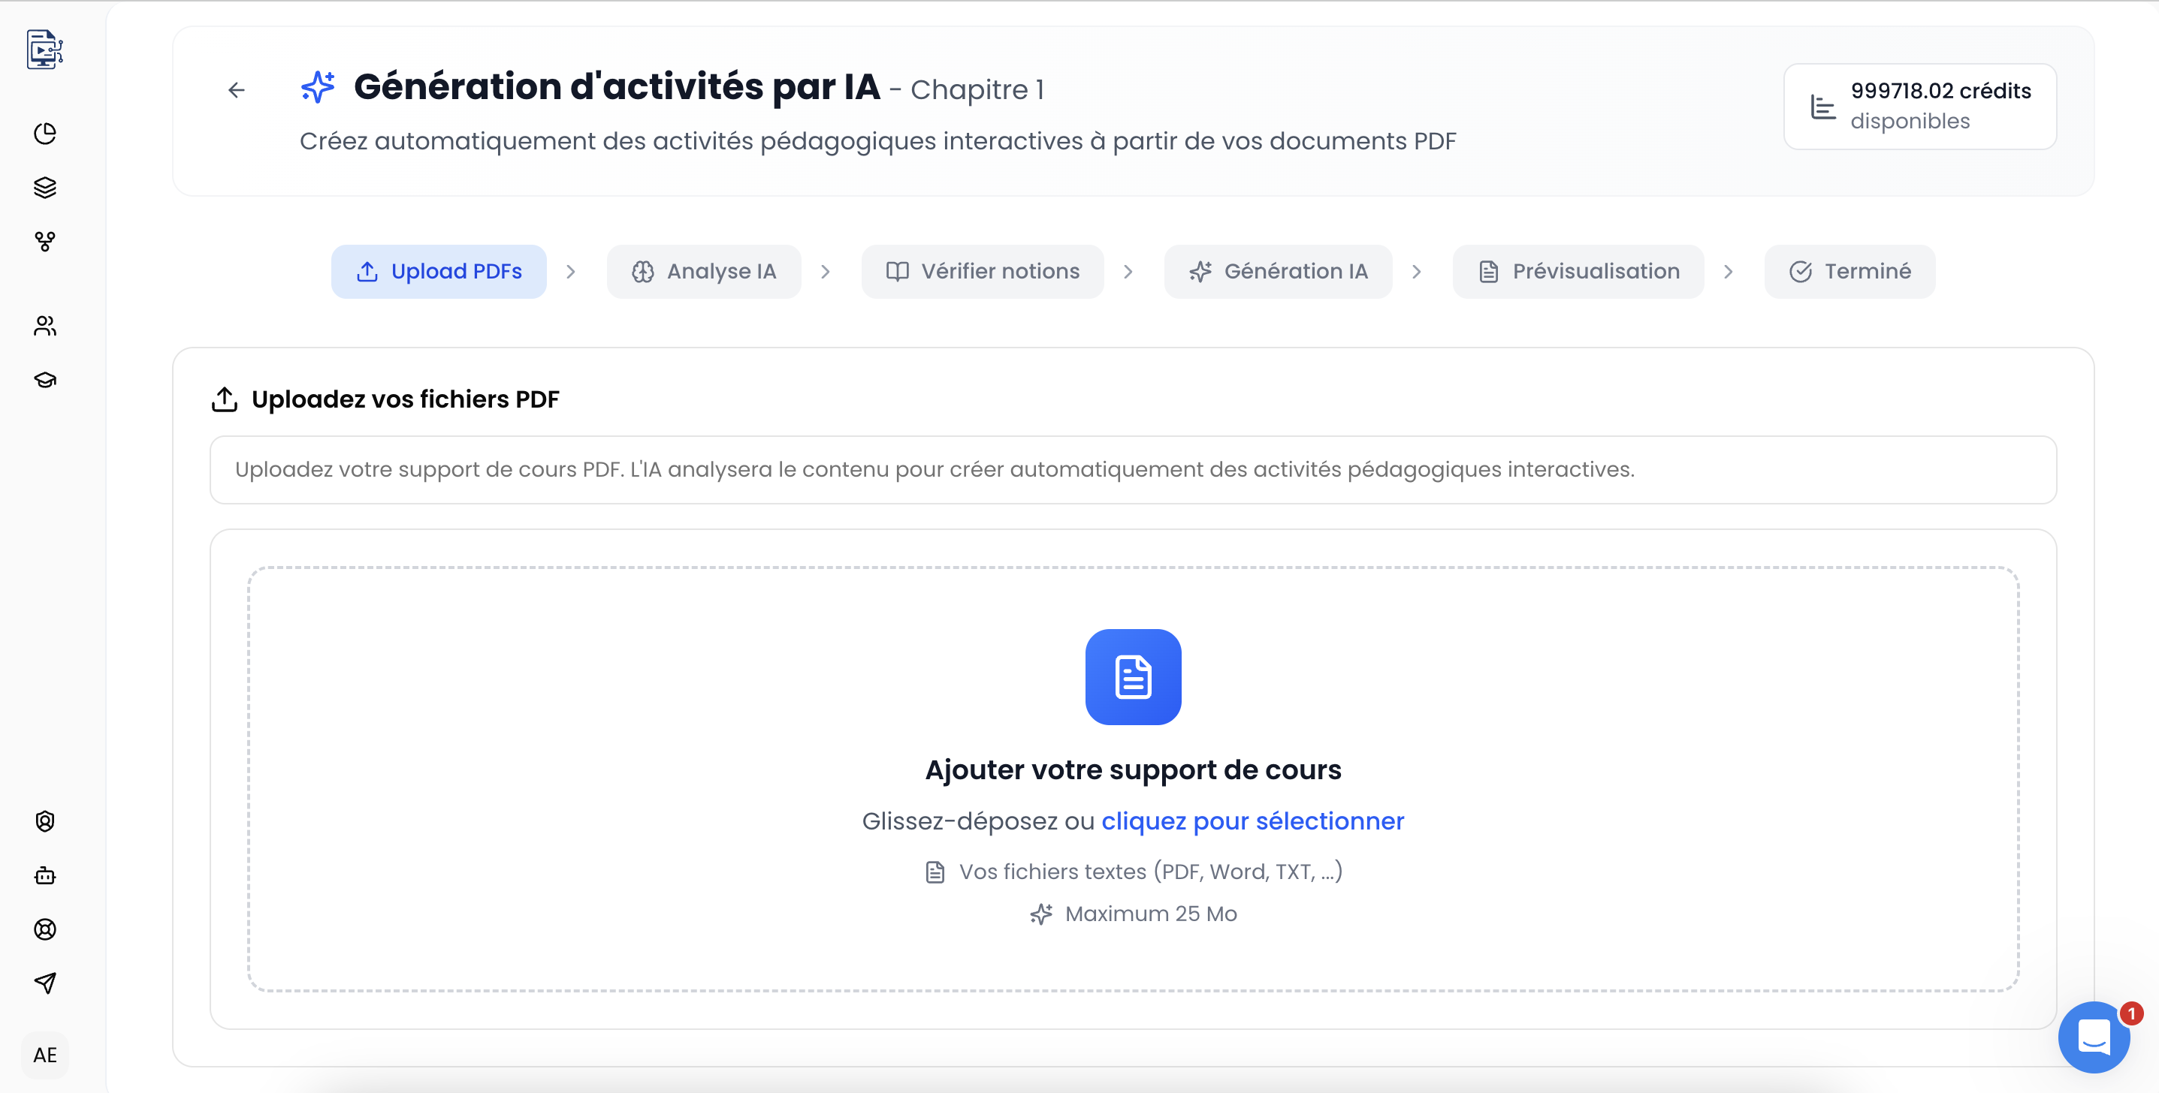The image size is (2159, 1093).
Task: Open the lifebuoy support sidebar icon
Action: [44, 929]
